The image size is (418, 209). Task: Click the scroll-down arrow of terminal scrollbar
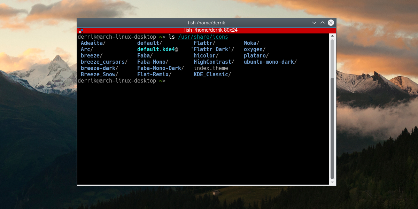coord(332,182)
